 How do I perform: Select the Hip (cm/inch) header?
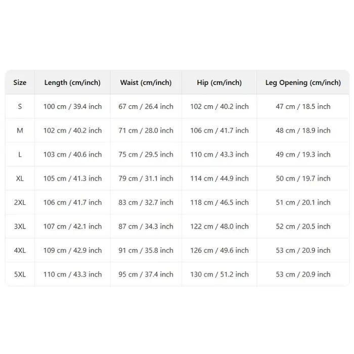coord(219,82)
